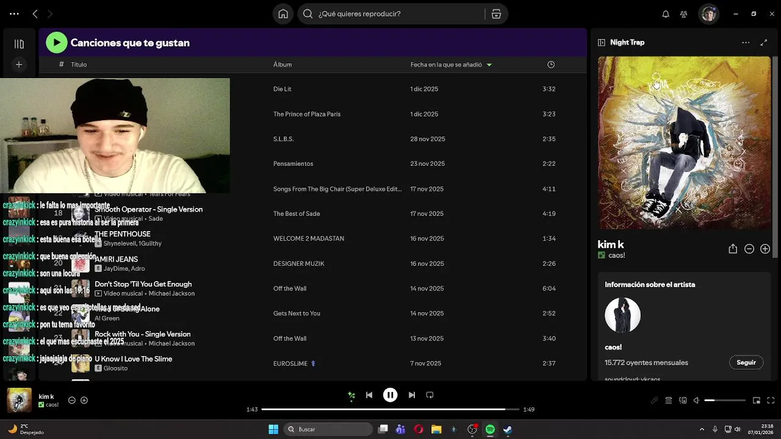Viewport: 781px width, 439px height.
Task: Open the play queue
Action: click(669, 401)
